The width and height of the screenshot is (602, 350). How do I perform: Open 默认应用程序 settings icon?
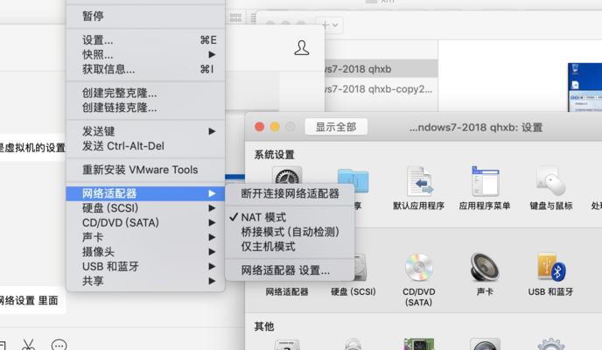pos(419,181)
